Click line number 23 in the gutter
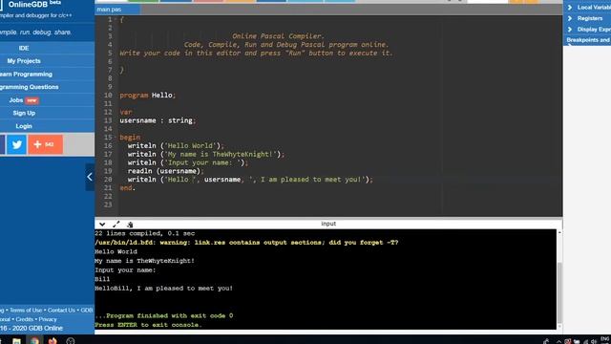 108,204
